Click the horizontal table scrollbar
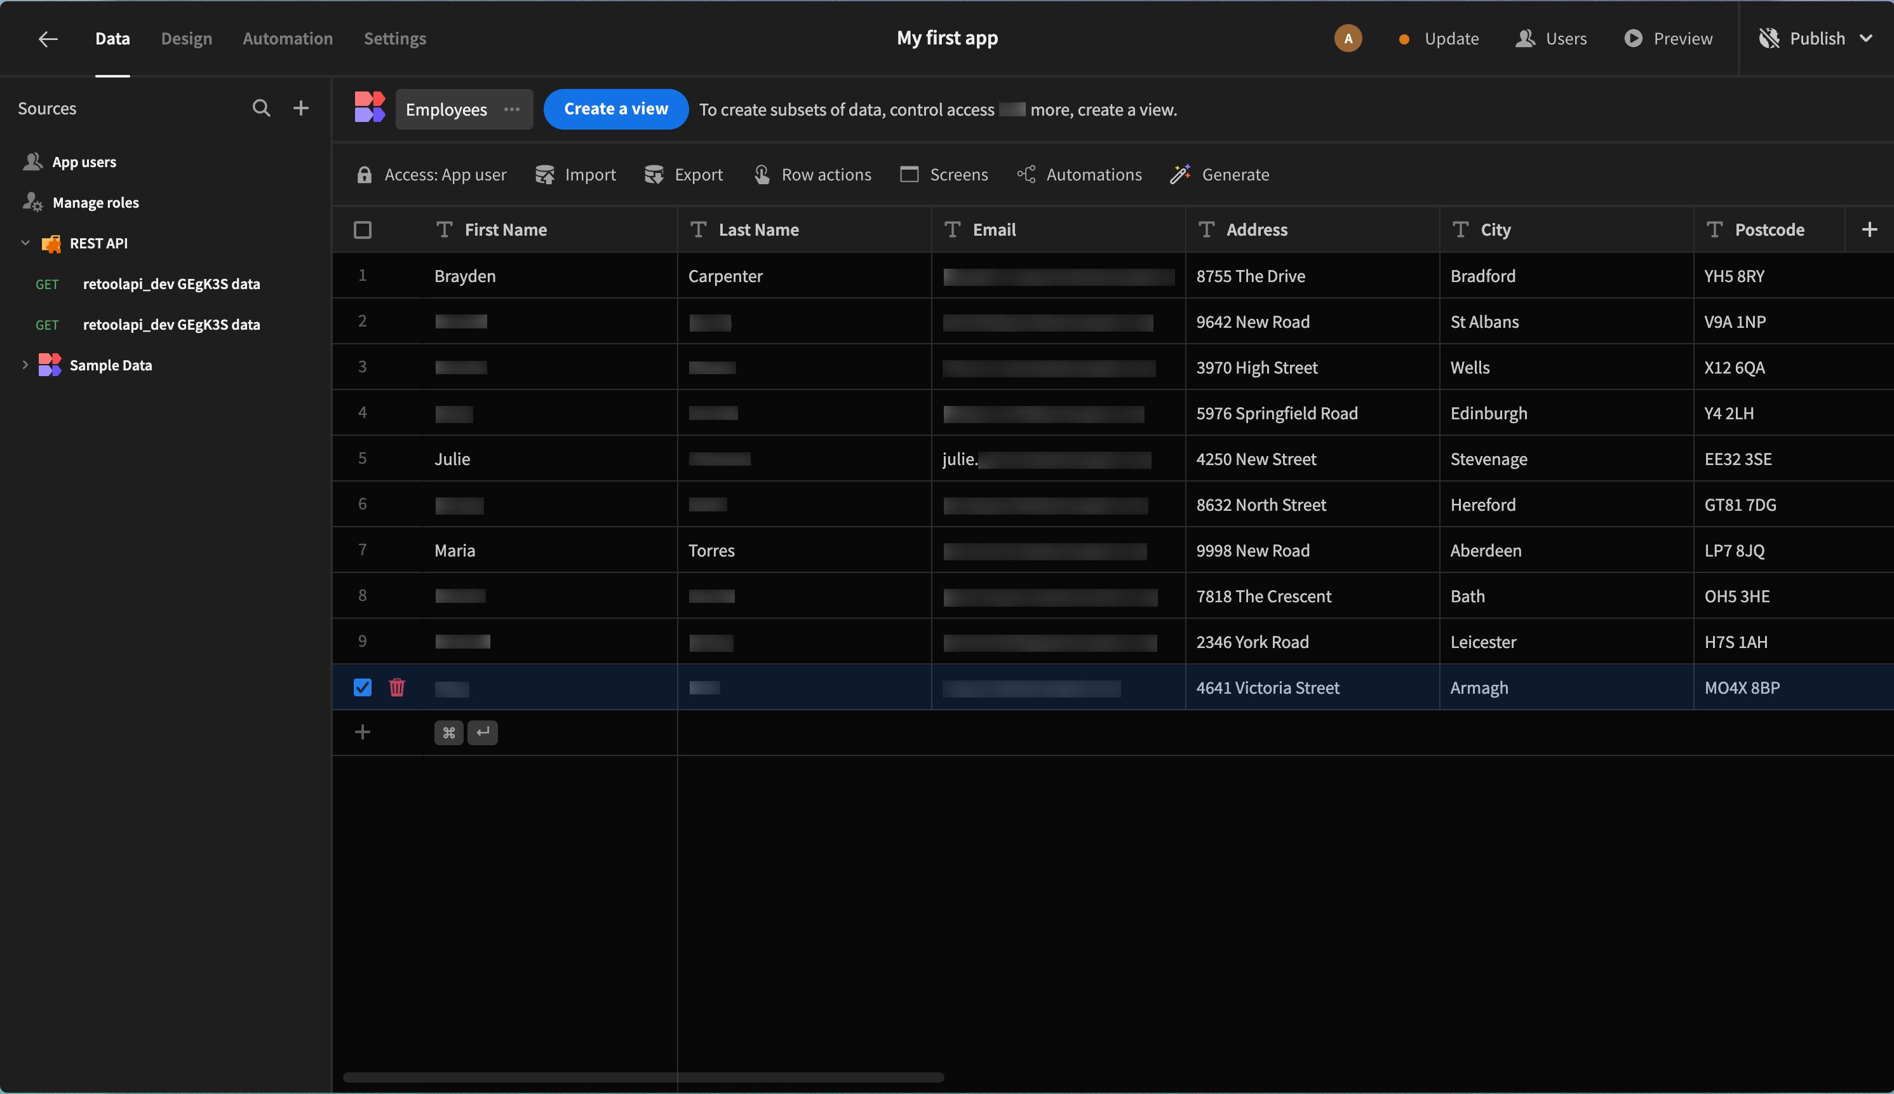Screen dimensions: 1894x1094 click(643, 1077)
